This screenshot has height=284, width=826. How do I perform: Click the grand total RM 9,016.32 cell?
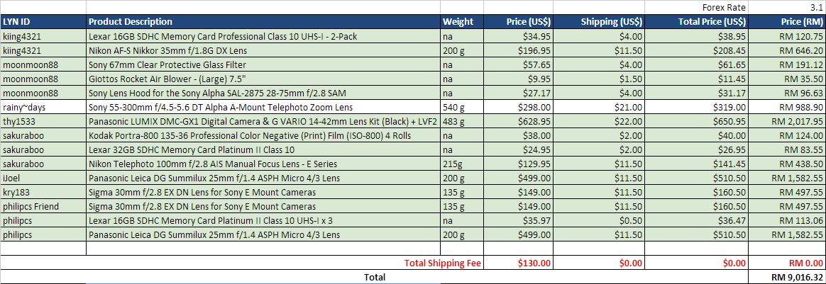(788, 277)
